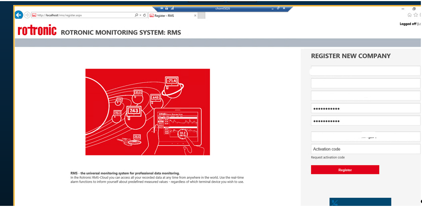
Task: Select the Register - RMS tab
Action: (x=173, y=16)
